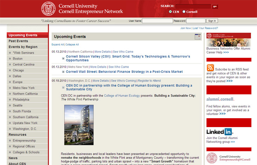
Task: Select the Cornell search radio button
Action: pyautogui.click(x=184, y=12)
